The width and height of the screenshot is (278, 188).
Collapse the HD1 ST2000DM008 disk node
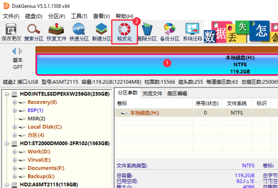[x=7, y=144]
